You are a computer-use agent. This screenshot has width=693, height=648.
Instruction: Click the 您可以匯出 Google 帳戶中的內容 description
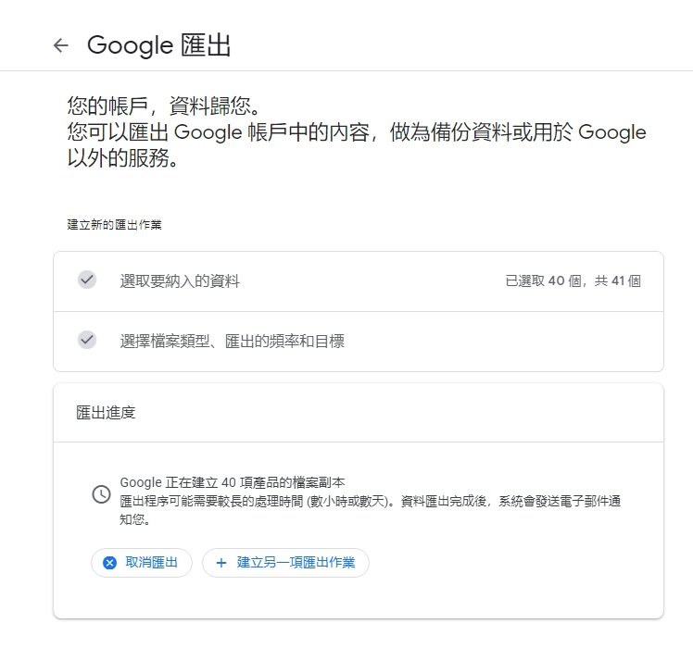click(357, 145)
